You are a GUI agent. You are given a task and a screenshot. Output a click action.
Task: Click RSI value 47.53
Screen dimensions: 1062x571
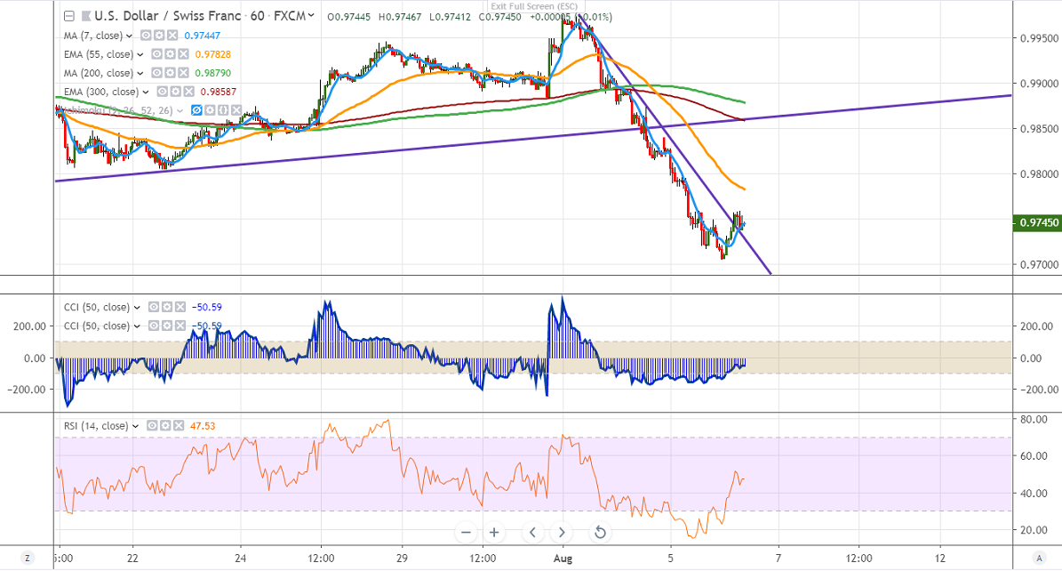coord(203,426)
